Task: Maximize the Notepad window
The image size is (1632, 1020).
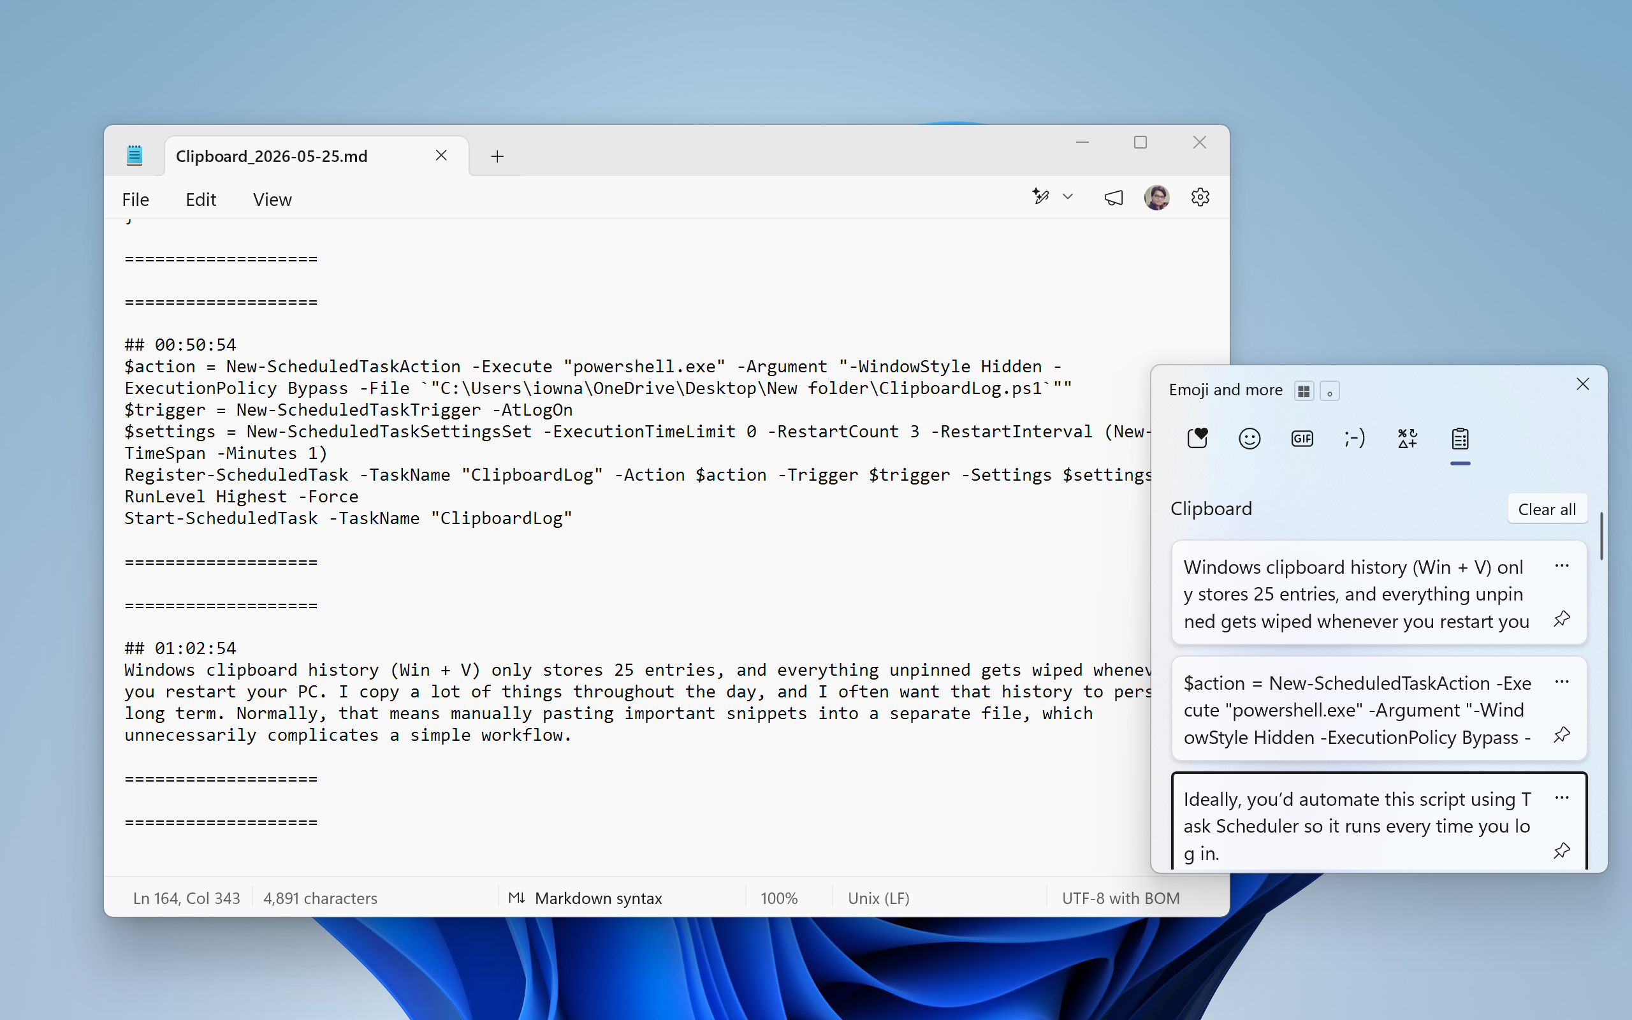Action: (1140, 142)
